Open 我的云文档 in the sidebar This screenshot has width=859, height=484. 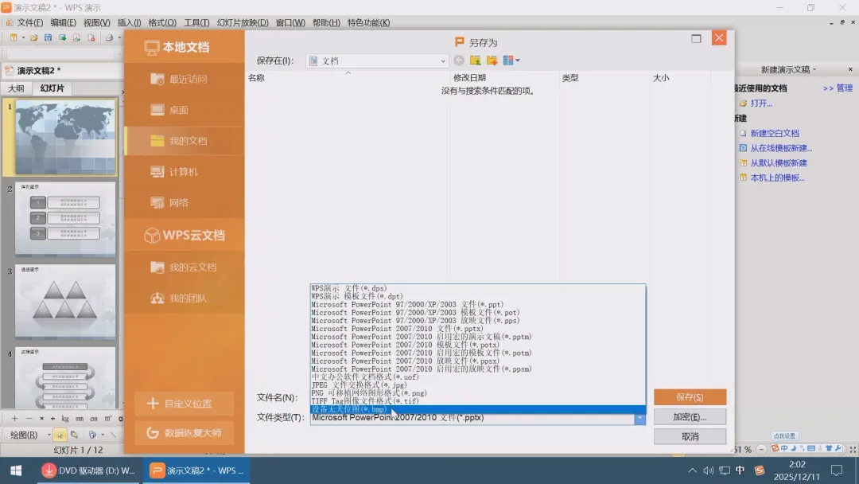point(184,267)
